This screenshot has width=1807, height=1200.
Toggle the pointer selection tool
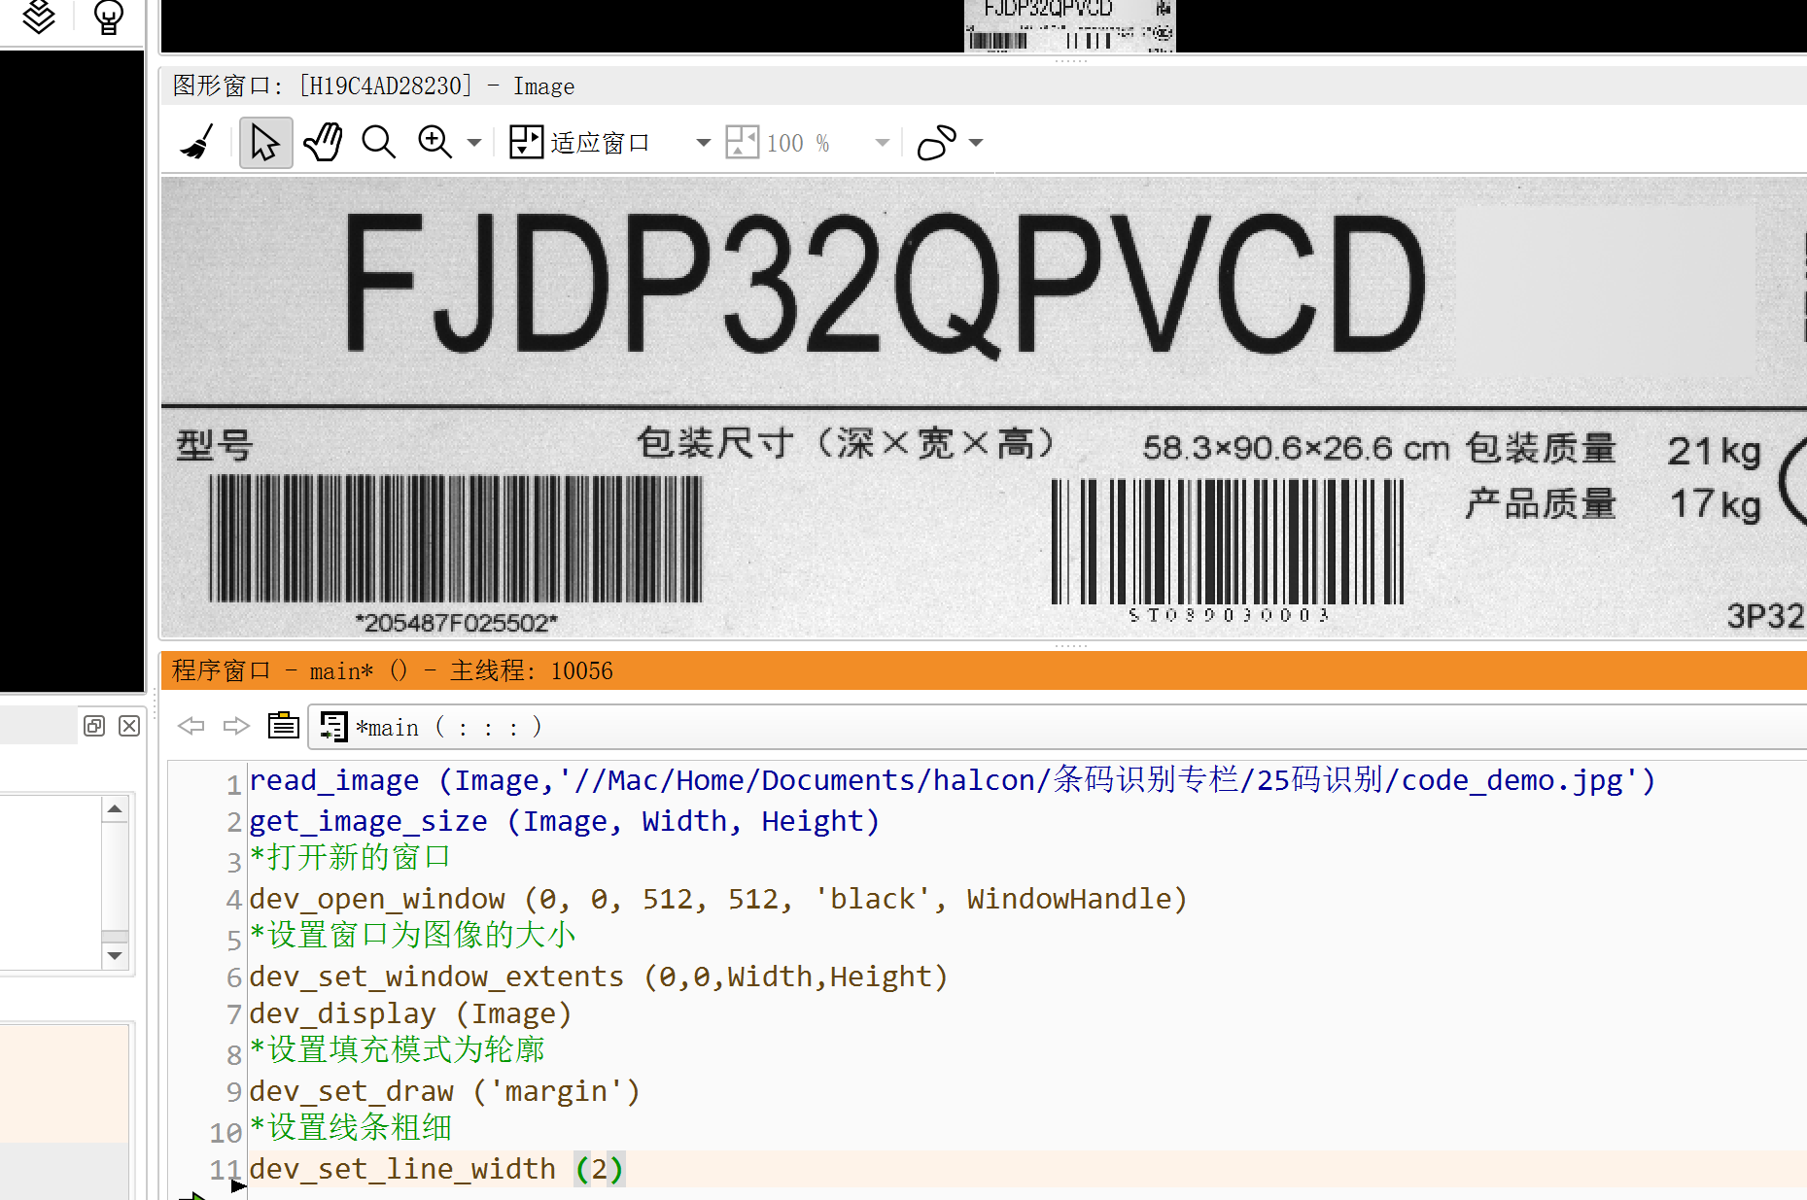click(265, 142)
